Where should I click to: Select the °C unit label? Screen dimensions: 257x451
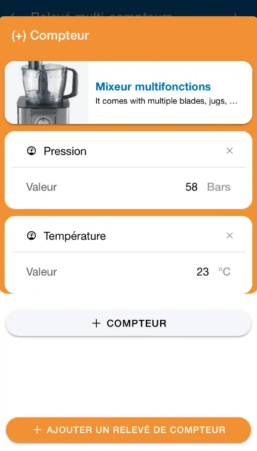(x=224, y=271)
